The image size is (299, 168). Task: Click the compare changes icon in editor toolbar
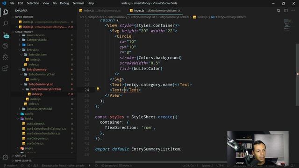click(278, 11)
